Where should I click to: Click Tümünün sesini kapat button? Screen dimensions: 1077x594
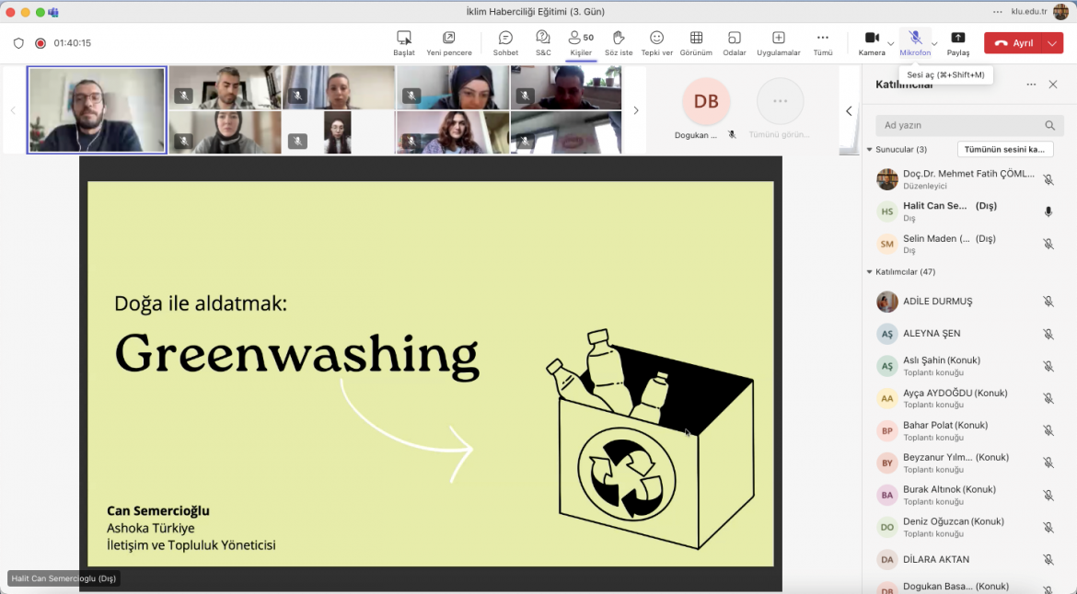coord(1005,149)
